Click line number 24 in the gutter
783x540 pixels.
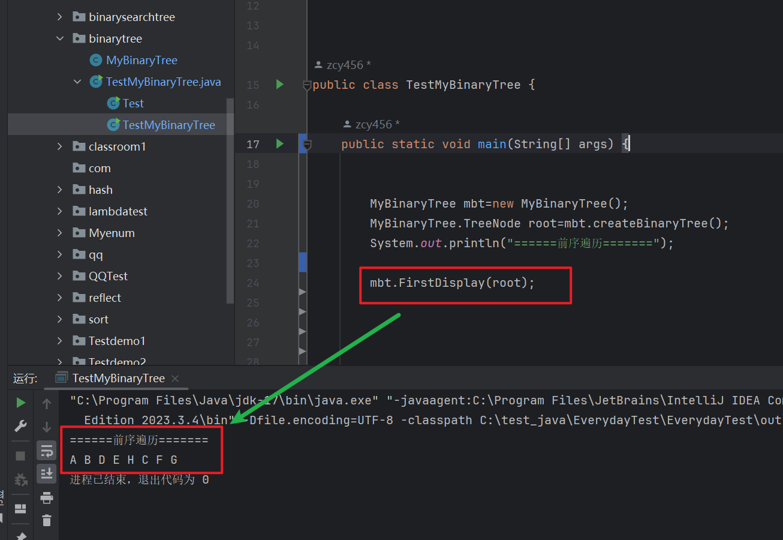[253, 283]
